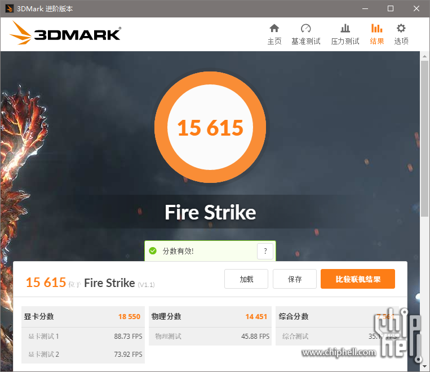The width and height of the screenshot is (430, 372).
Task: Open the Stress Test (压力测试) icon
Action: pos(345,29)
